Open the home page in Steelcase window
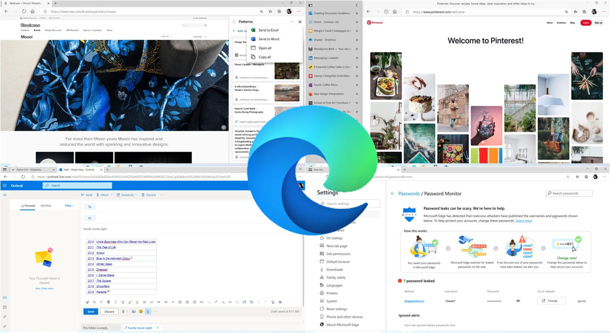The height and width of the screenshot is (333, 610). tap(32, 11)
